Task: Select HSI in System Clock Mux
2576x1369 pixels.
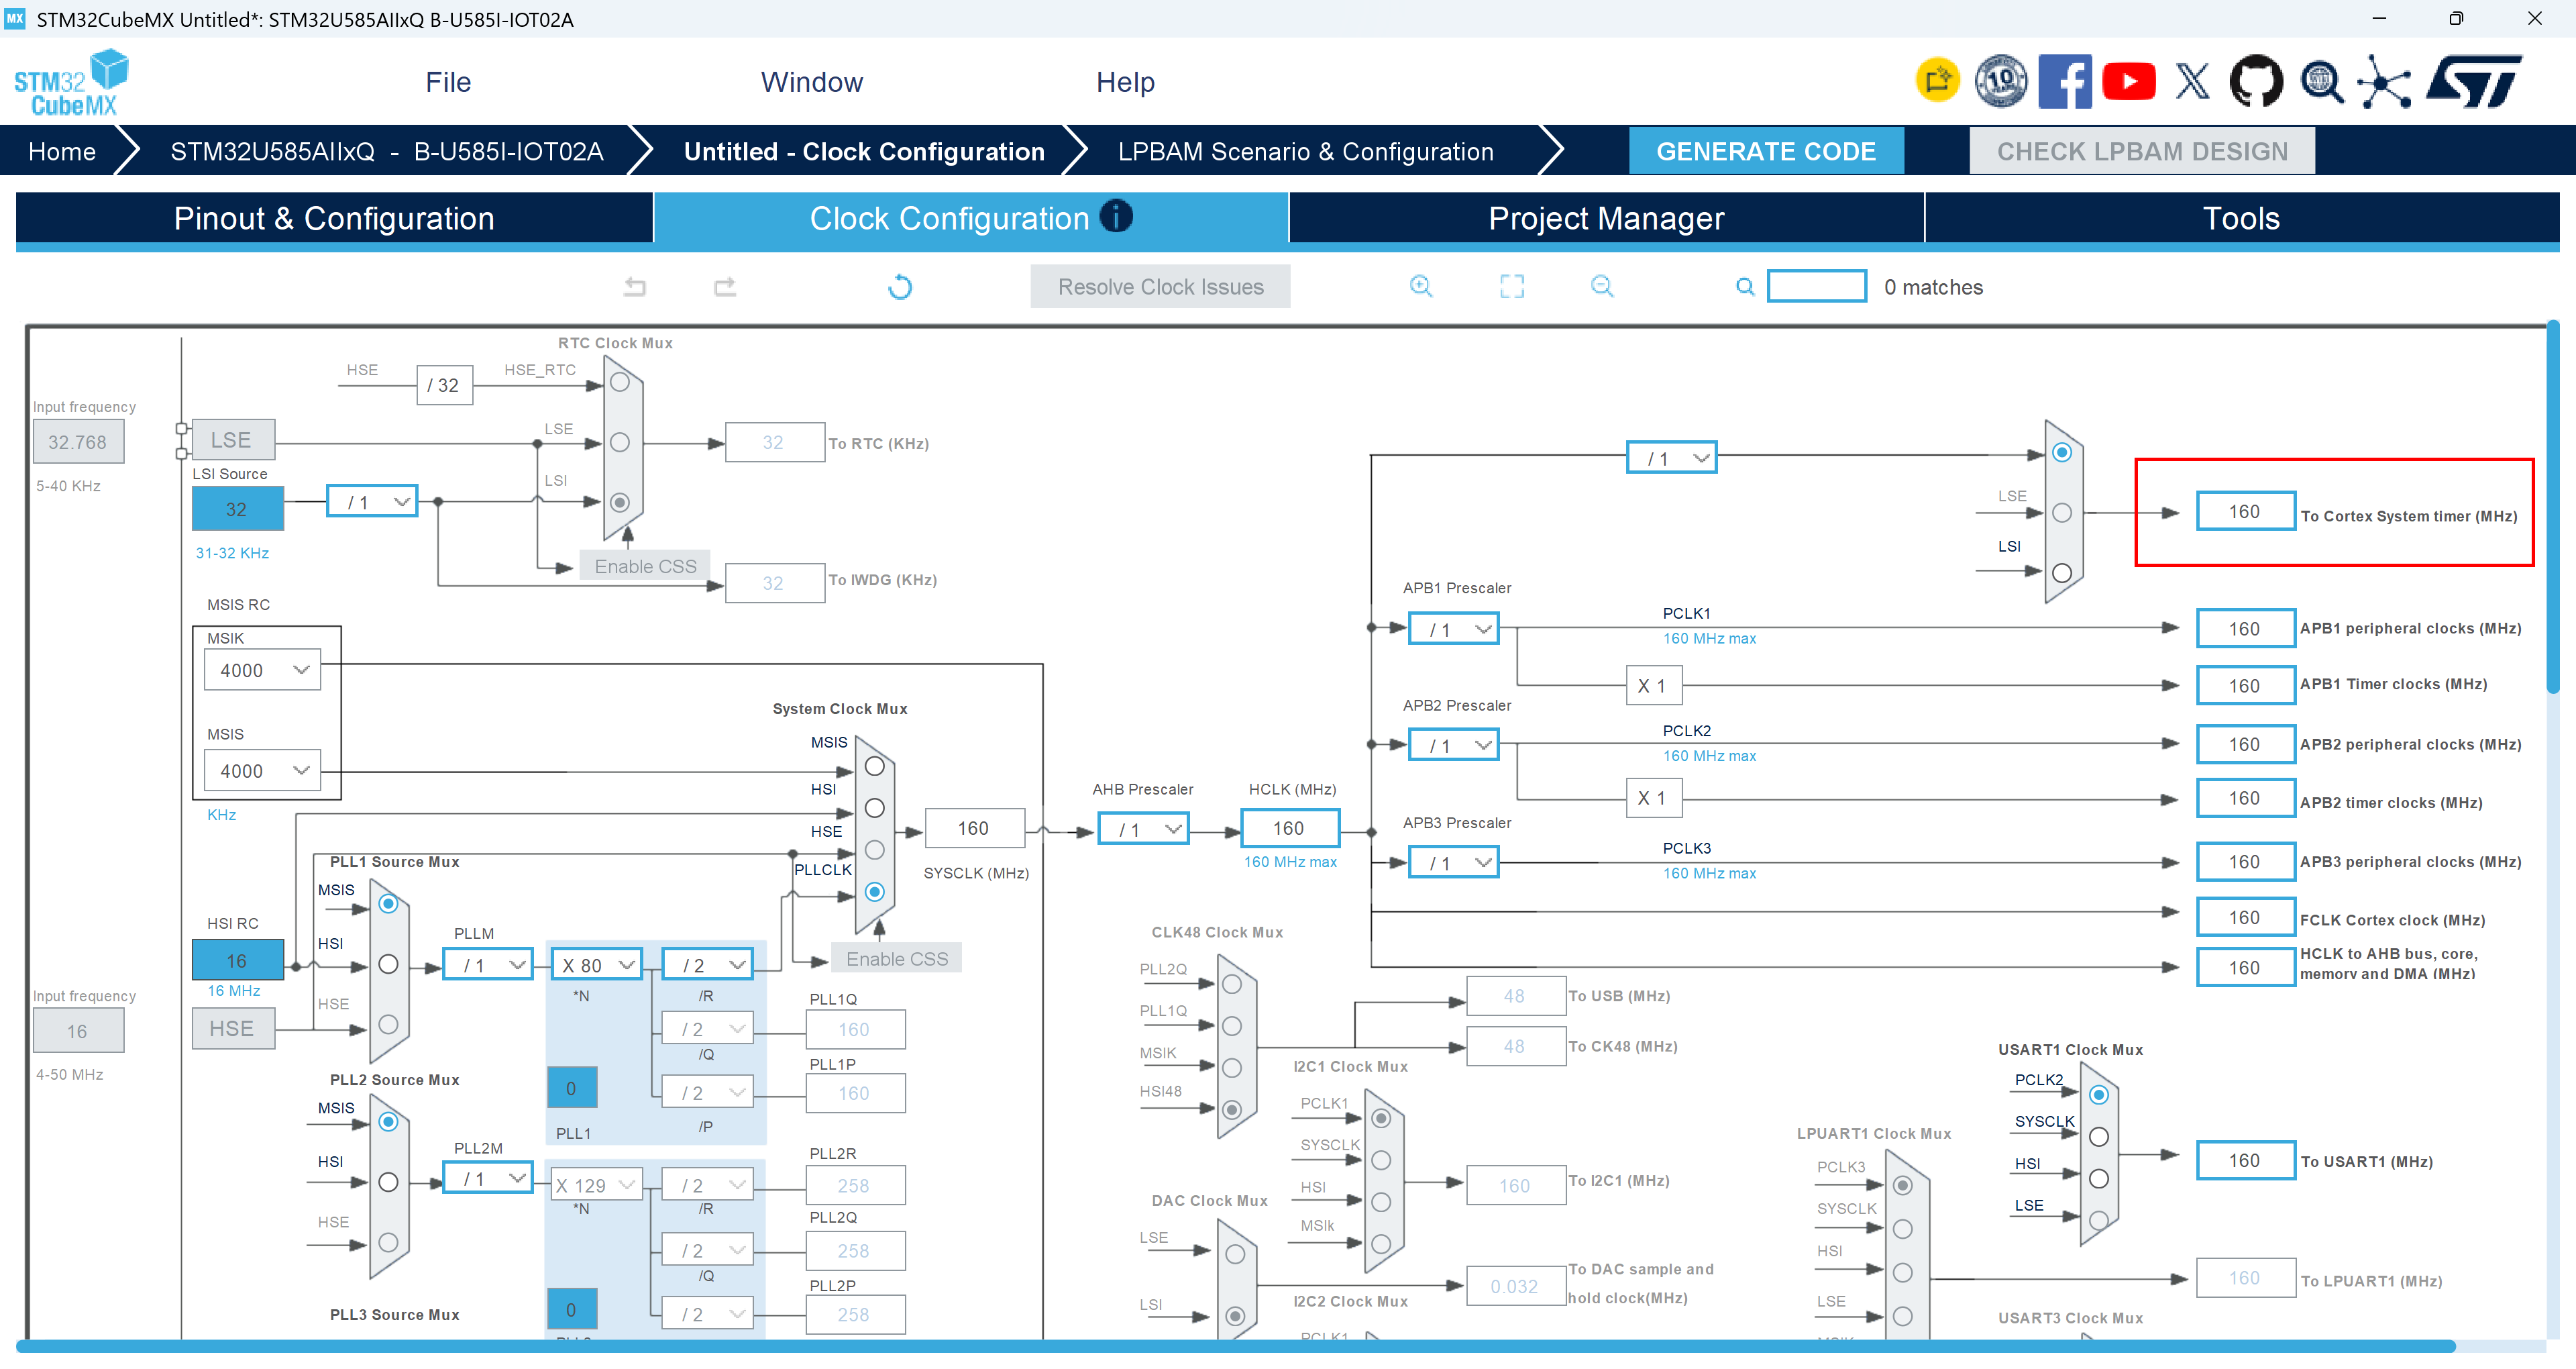Action: tap(875, 807)
